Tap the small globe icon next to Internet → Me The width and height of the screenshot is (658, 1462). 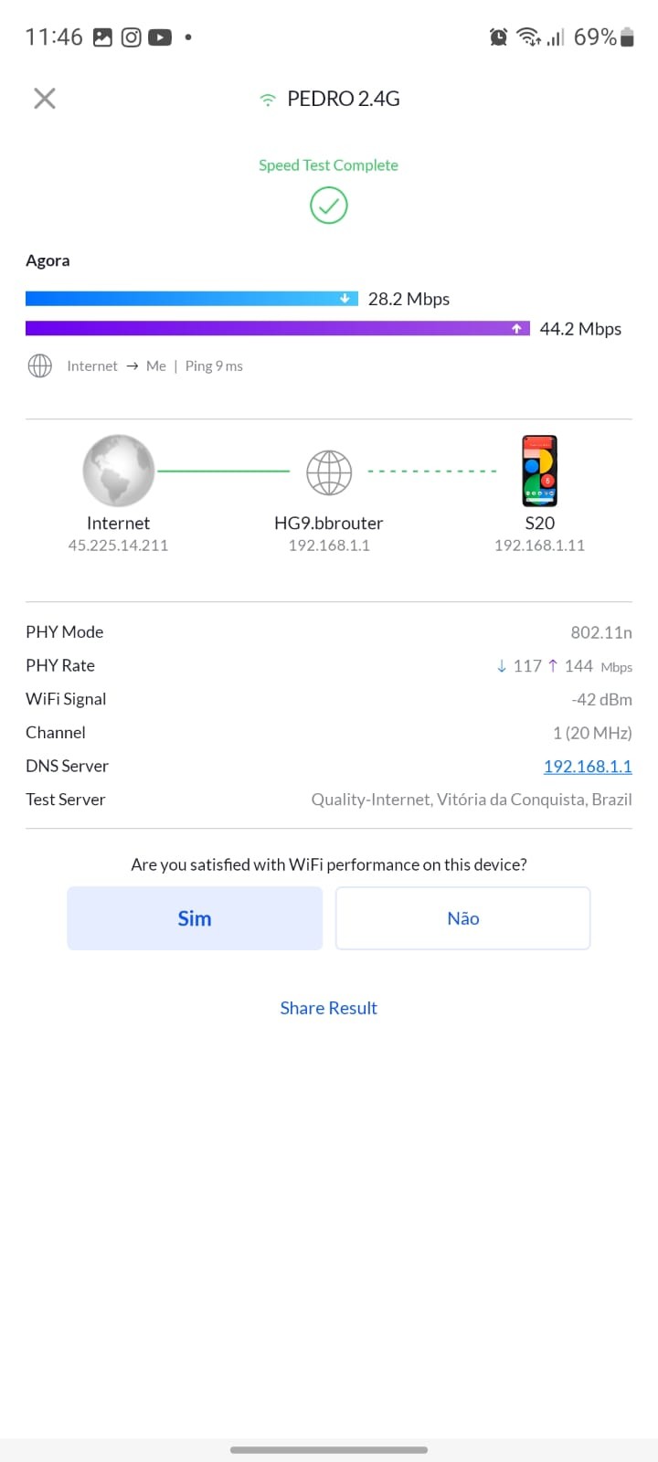click(40, 366)
